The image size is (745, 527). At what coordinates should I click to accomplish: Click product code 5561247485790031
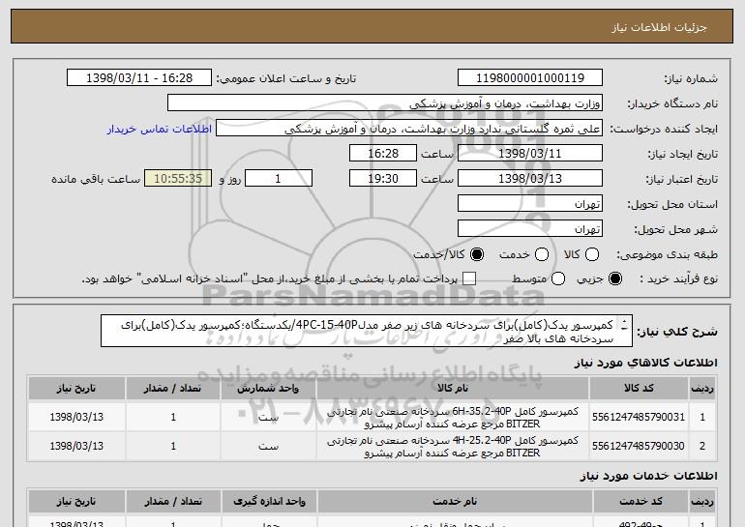pos(639,417)
